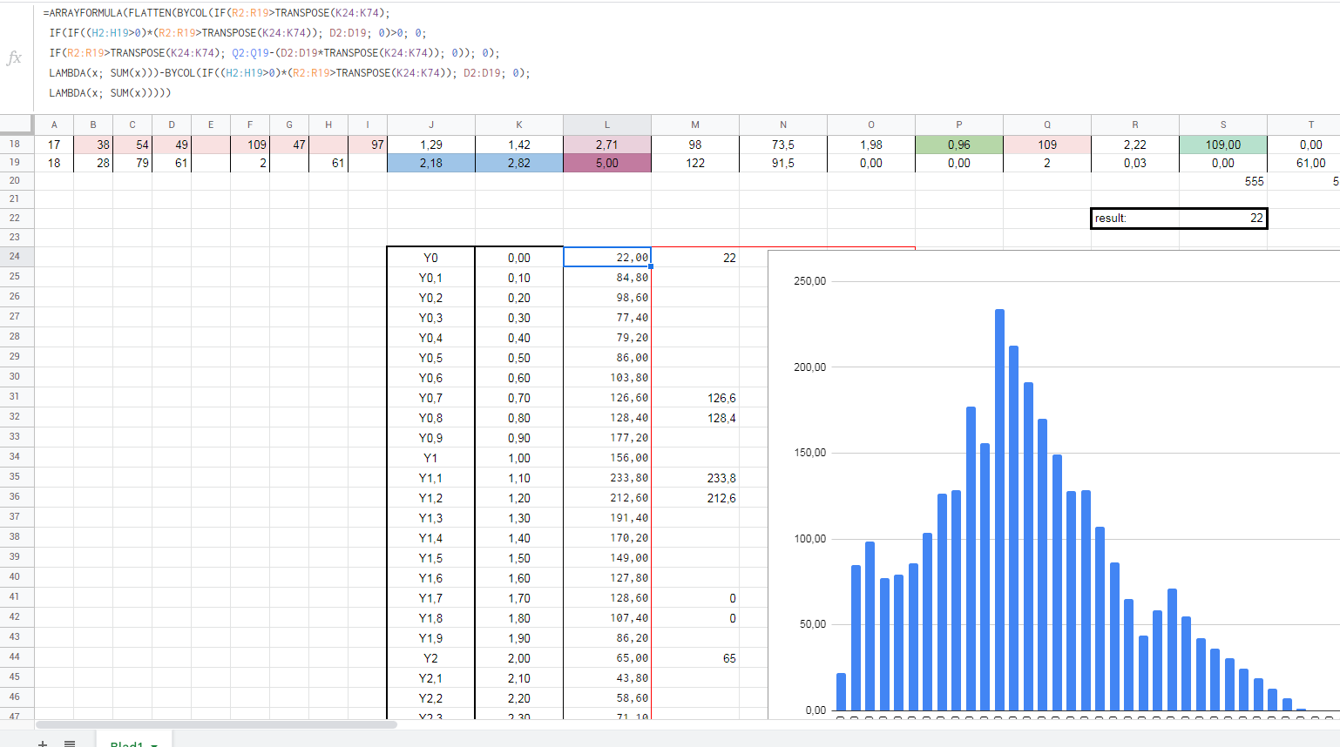The image size is (1340, 747).
Task: Click the 1,29 cell
Action: click(431, 145)
